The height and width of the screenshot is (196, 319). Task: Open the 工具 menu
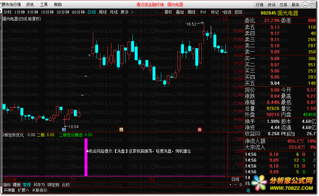click(44, 5)
